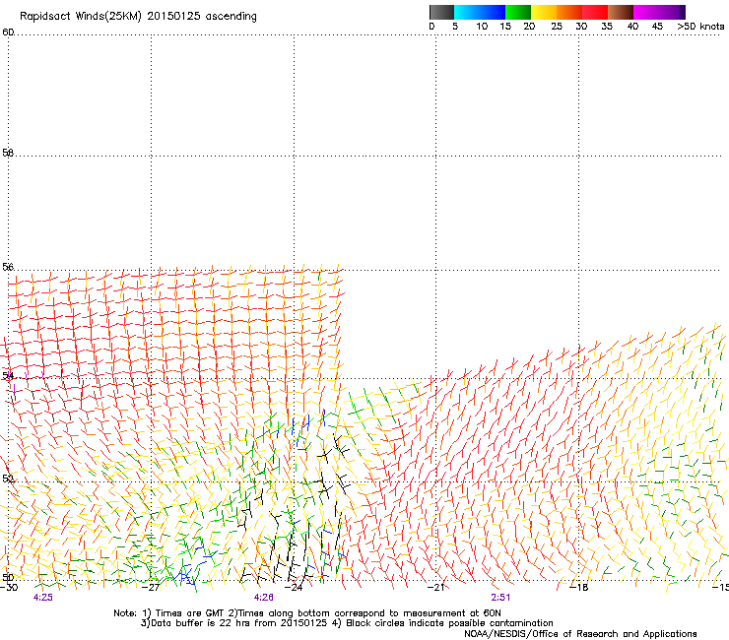Click the longitude label '-24'

tap(295, 588)
